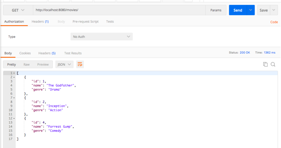This screenshot has width=281, height=148.
Task: Open the request Headers tab
Action: point(40,21)
